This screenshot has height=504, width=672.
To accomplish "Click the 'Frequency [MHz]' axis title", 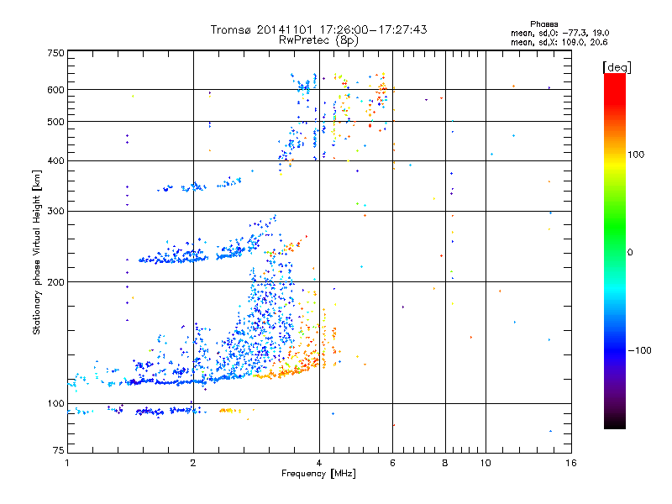I will click(318, 474).
